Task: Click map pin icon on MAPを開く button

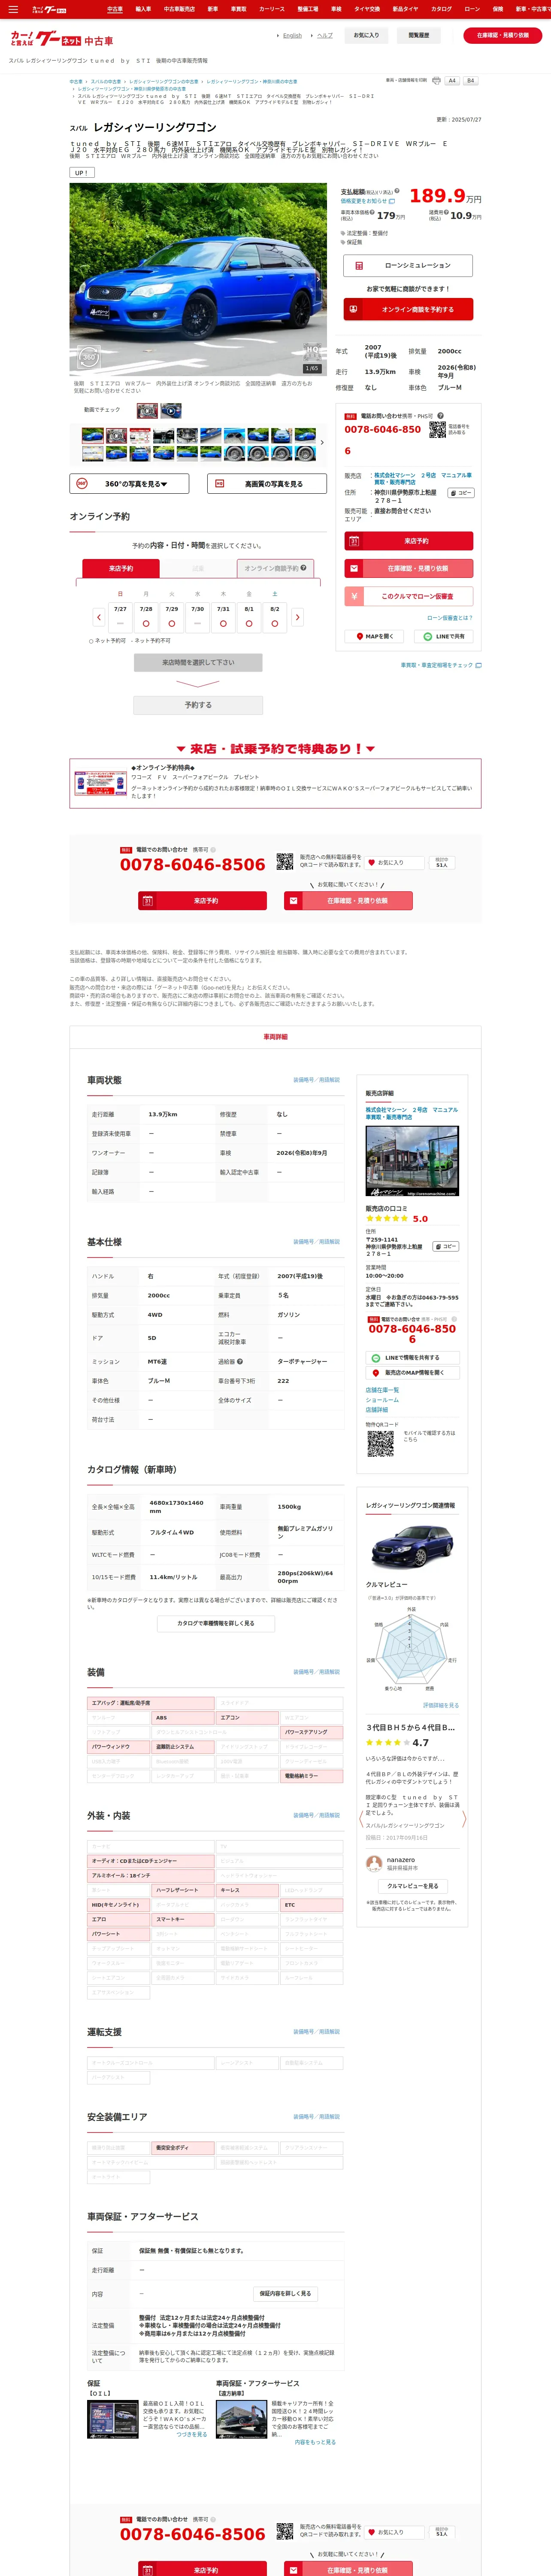Action: pos(360,636)
